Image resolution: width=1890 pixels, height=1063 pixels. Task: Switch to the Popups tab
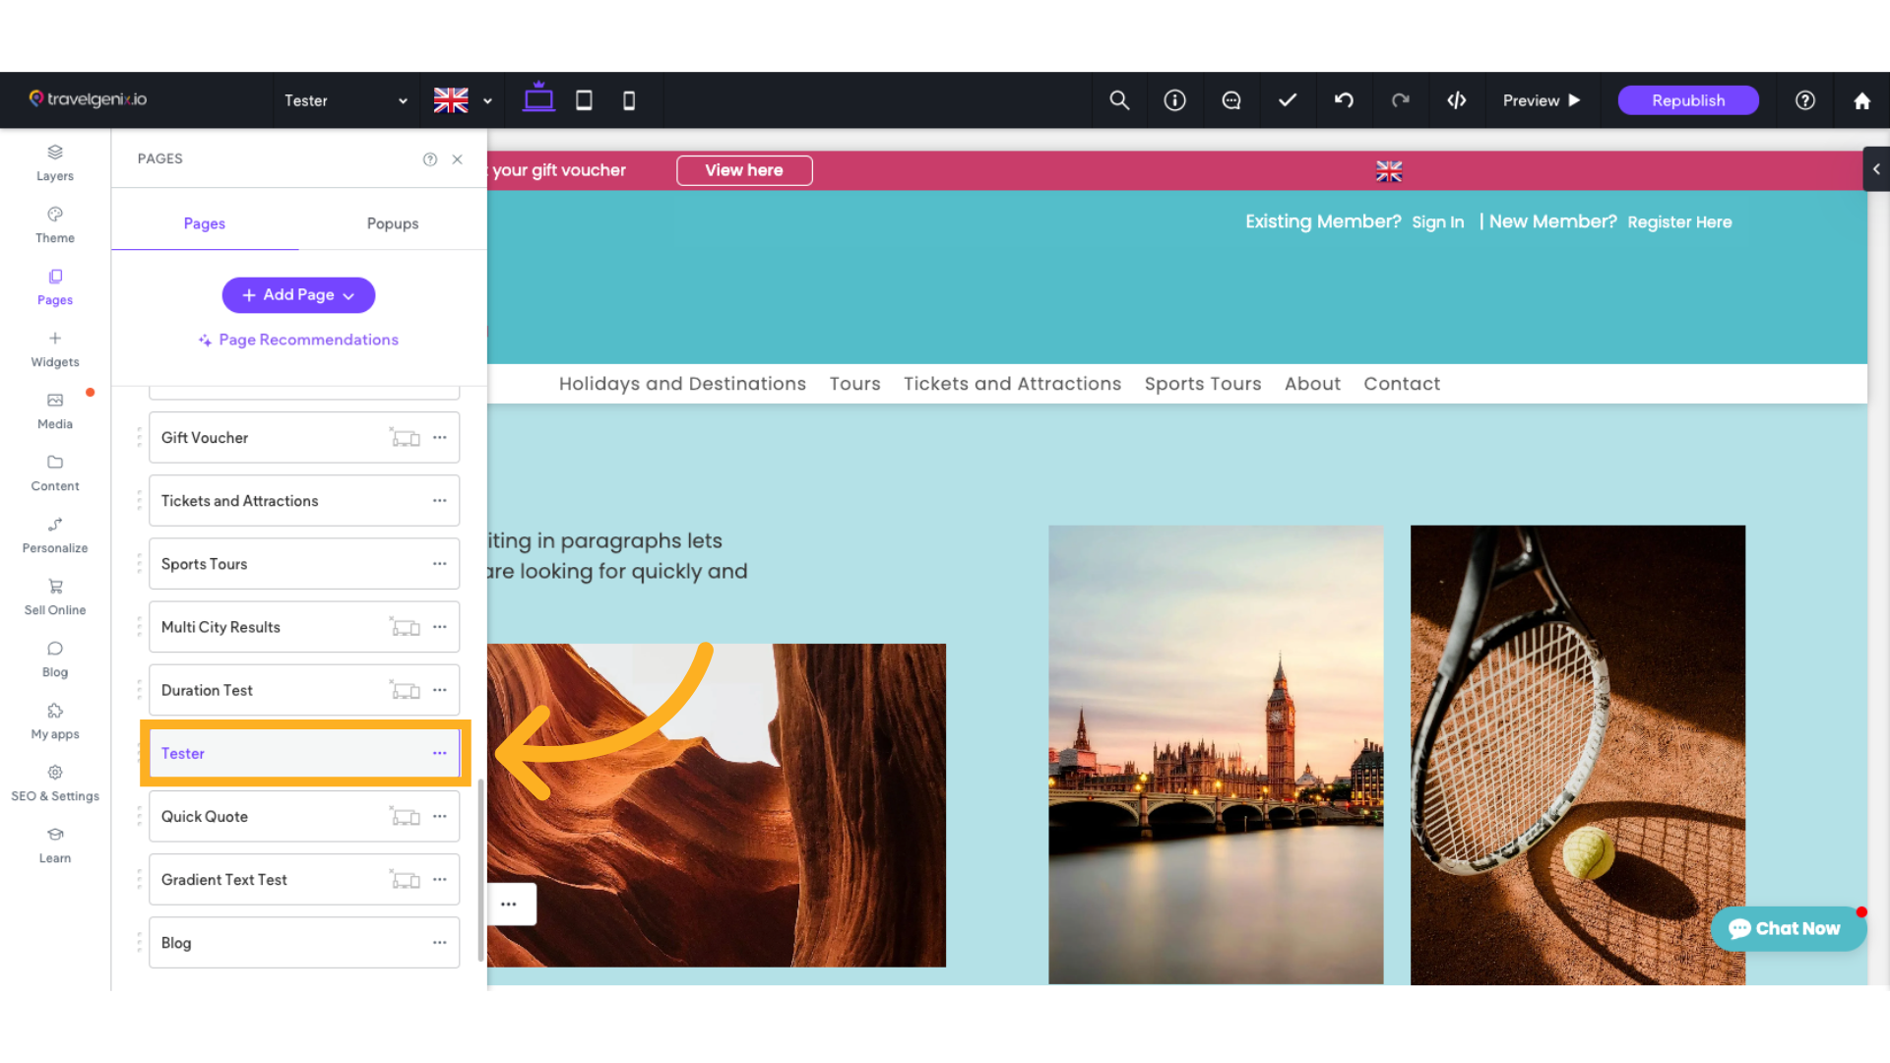tap(393, 223)
